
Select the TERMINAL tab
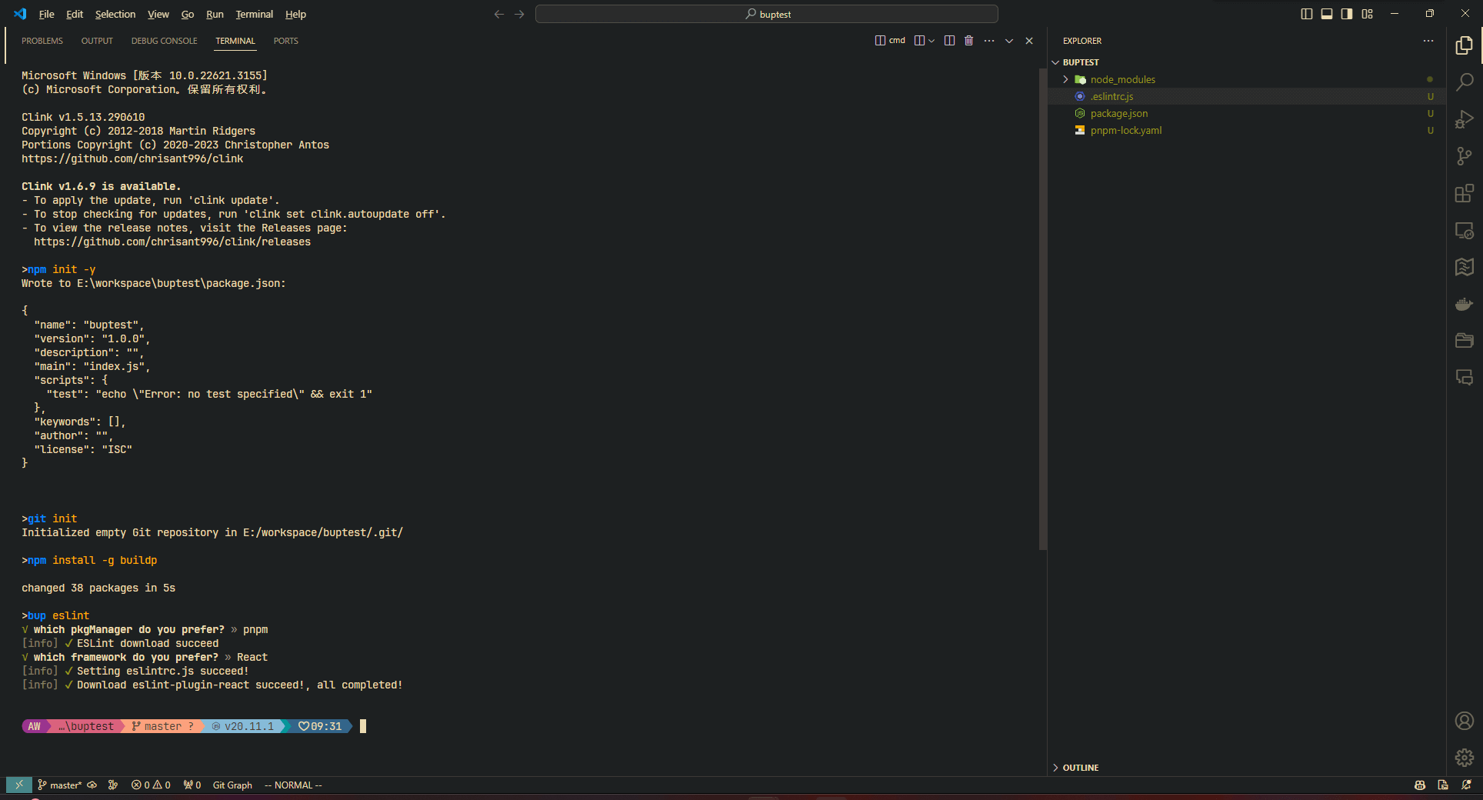point(235,41)
